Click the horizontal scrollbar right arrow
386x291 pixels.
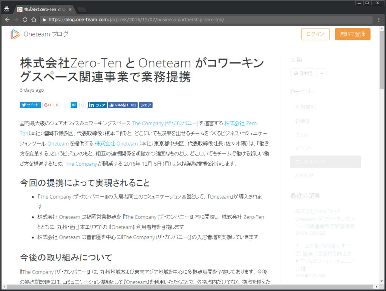(377, 286)
